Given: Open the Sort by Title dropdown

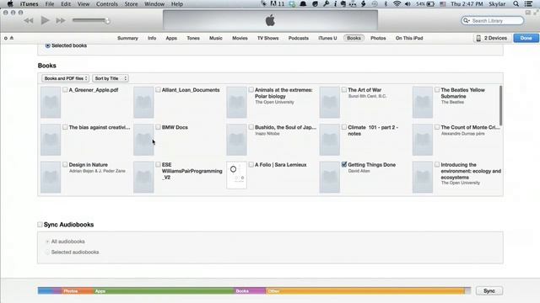Looking at the screenshot, I should (x=111, y=78).
